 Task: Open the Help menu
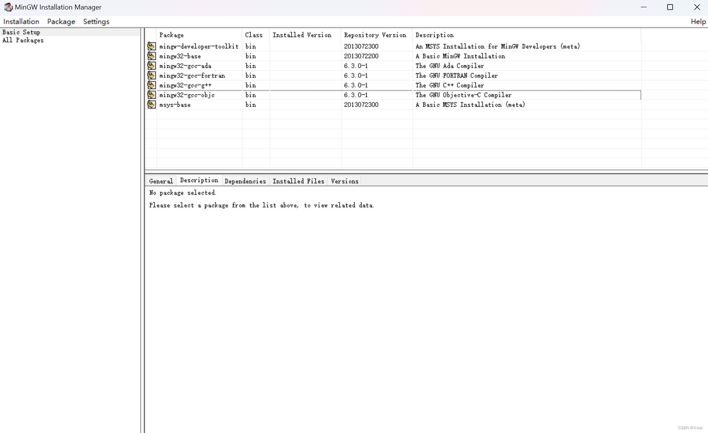(x=698, y=22)
